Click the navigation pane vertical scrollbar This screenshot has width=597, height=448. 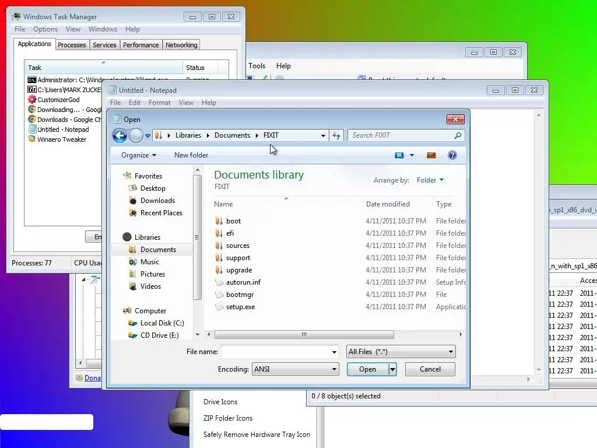click(197, 237)
